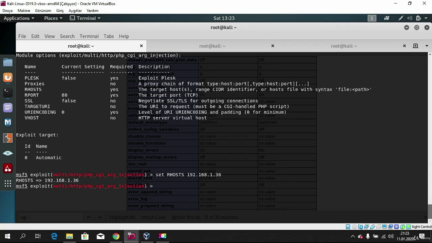The height and width of the screenshot is (243, 432).
Task: Click the power icon in Kali top bar
Action: pos(418,18)
